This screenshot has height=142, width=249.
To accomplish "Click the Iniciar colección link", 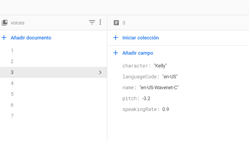I will pos(141,38).
